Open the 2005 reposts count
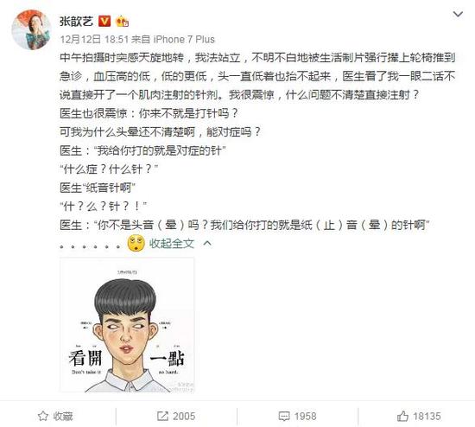 (184, 417)
